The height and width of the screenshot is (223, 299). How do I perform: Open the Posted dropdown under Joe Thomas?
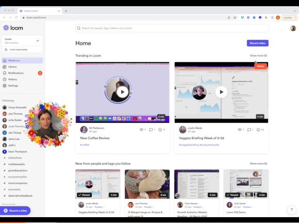[x=149, y=207]
